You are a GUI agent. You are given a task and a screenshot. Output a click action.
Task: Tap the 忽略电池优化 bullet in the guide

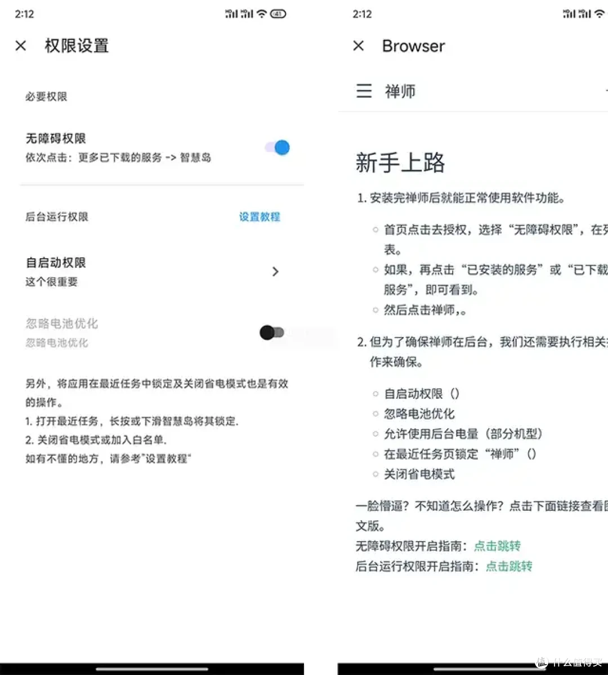point(419,413)
